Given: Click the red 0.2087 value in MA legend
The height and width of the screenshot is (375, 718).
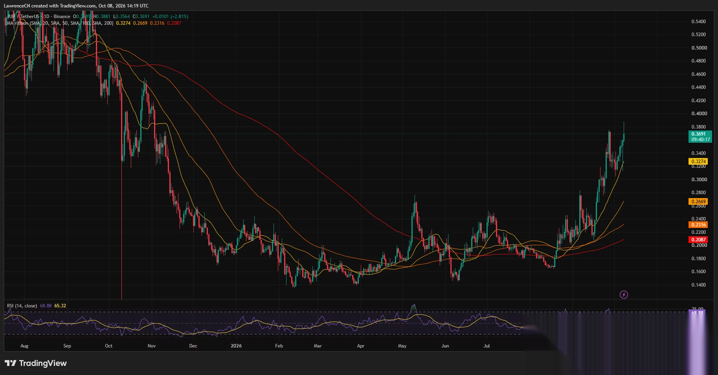Looking at the screenshot, I should pos(174,23).
